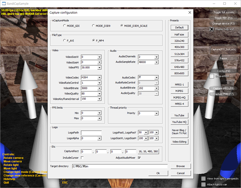
Task: Open the AudioChannels dropdown
Action: coord(156,57)
